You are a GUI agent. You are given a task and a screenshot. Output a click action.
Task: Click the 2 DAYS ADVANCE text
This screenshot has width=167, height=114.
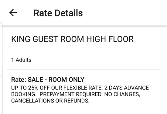point(127,88)
